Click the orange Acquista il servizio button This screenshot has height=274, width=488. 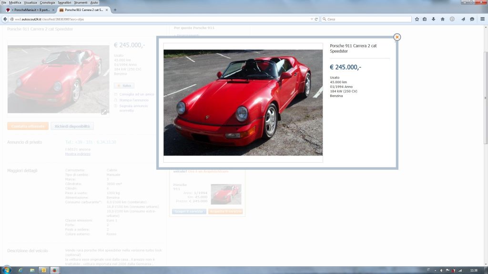pos(225,211)
